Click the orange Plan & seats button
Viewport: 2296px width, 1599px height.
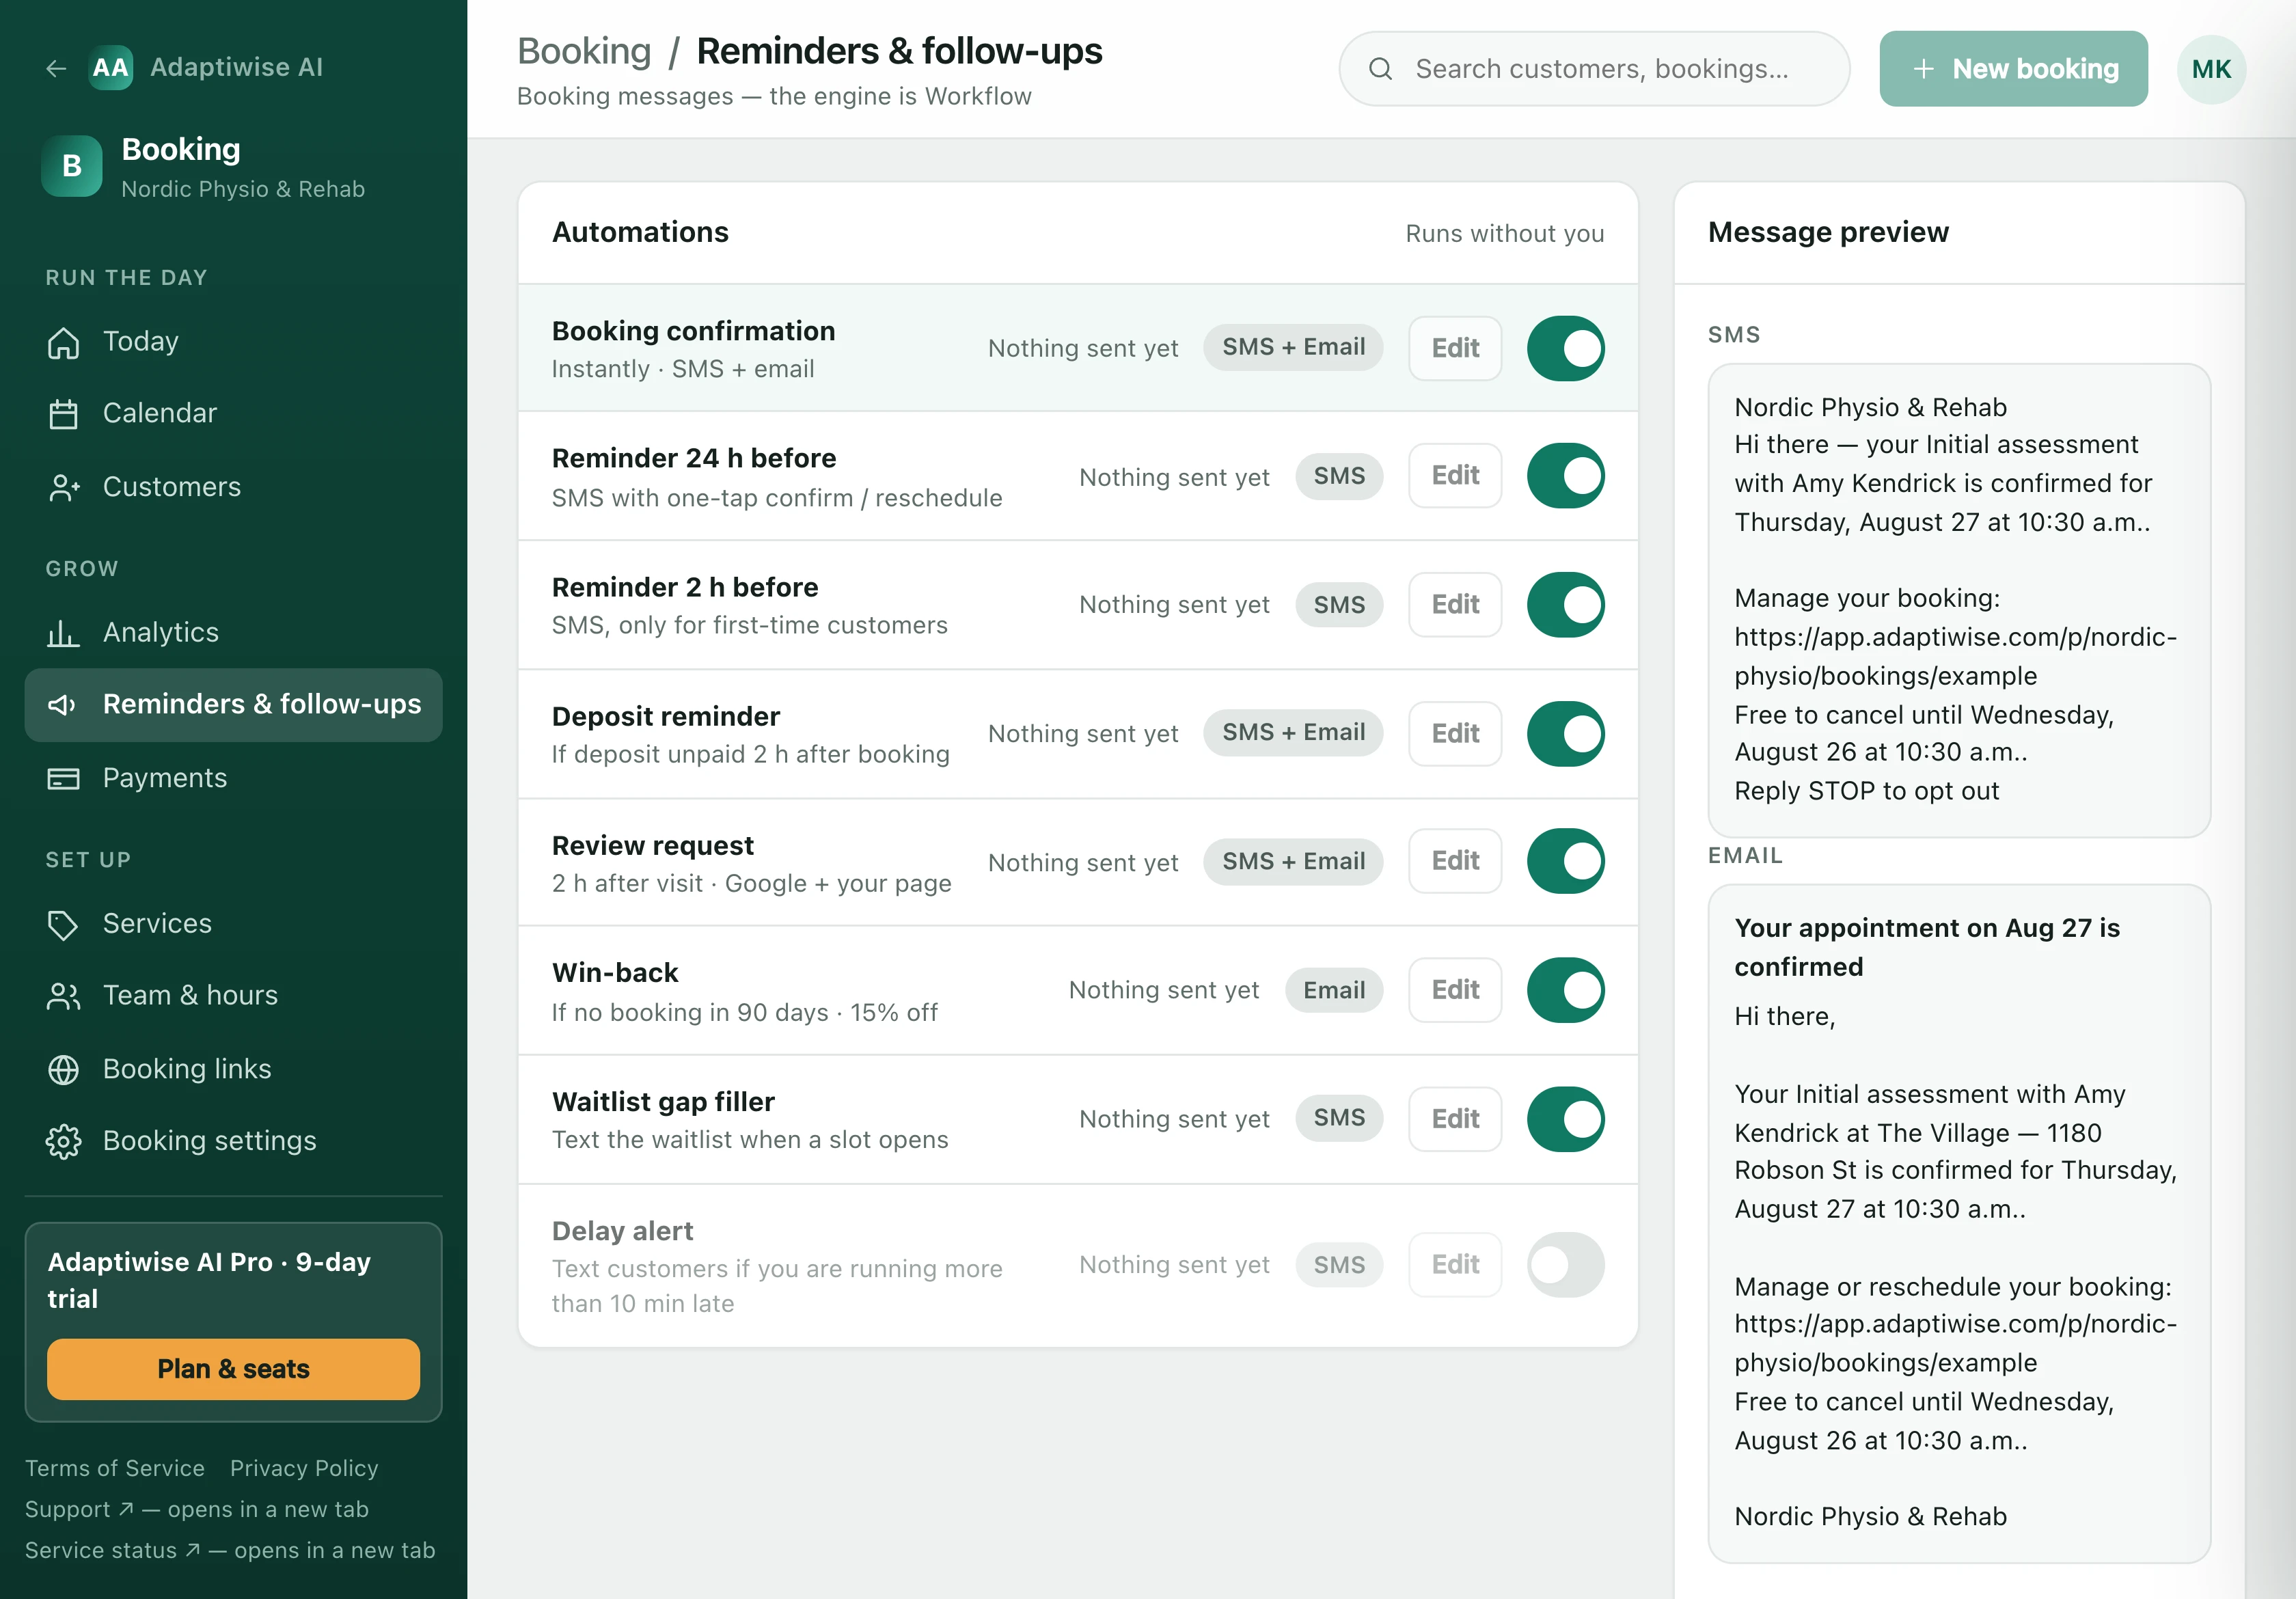[233, 1369]
